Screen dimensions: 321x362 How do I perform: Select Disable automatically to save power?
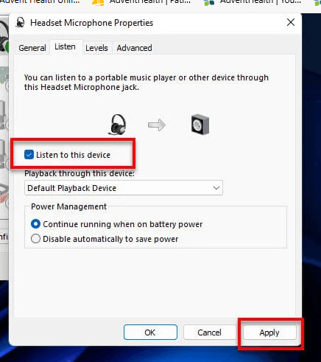35,239
